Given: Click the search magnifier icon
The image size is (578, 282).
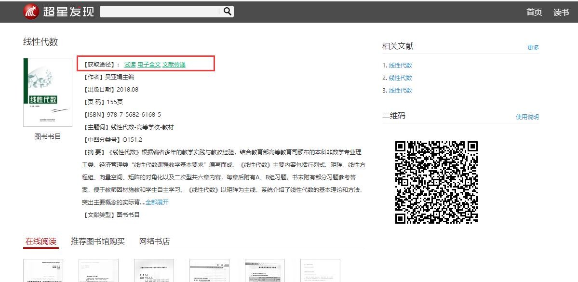Looking at the screenshot, I should (x=227, y=12).
